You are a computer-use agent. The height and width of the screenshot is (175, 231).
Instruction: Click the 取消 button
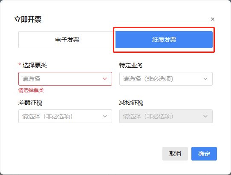(175, 154)
